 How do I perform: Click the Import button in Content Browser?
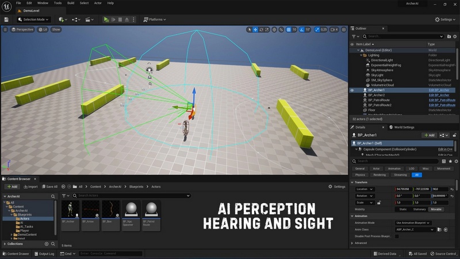(30, 186)
